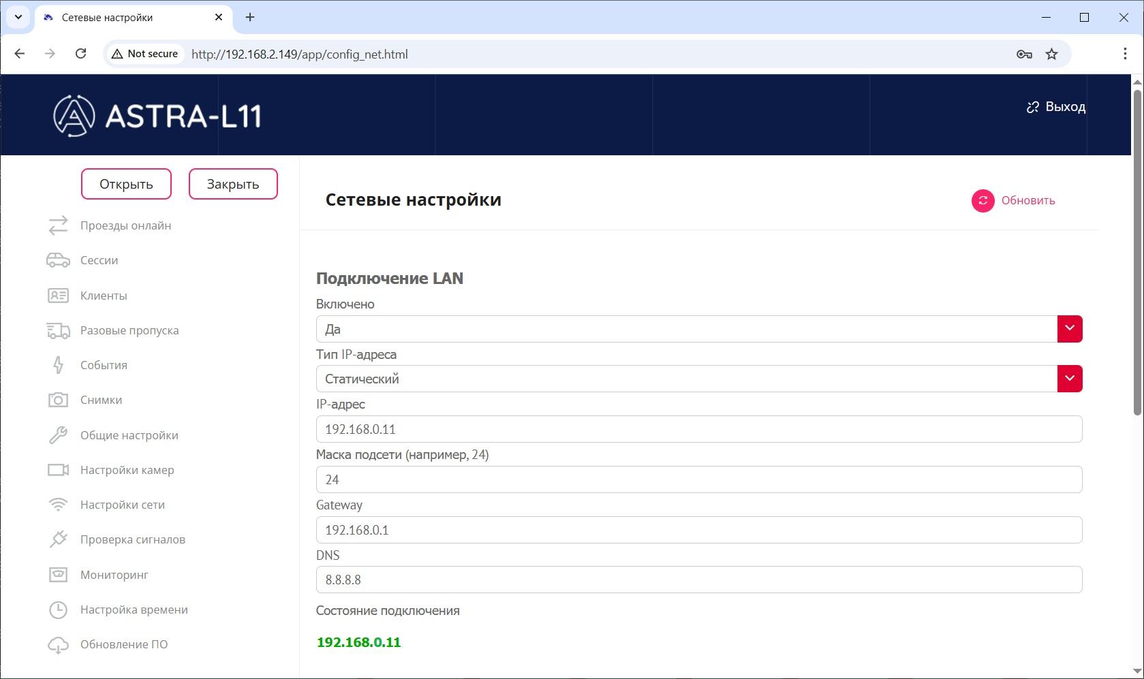This screenshot has height=679, width=1144.
Task: Select the Сессии car icon
Action: (58, 260)
